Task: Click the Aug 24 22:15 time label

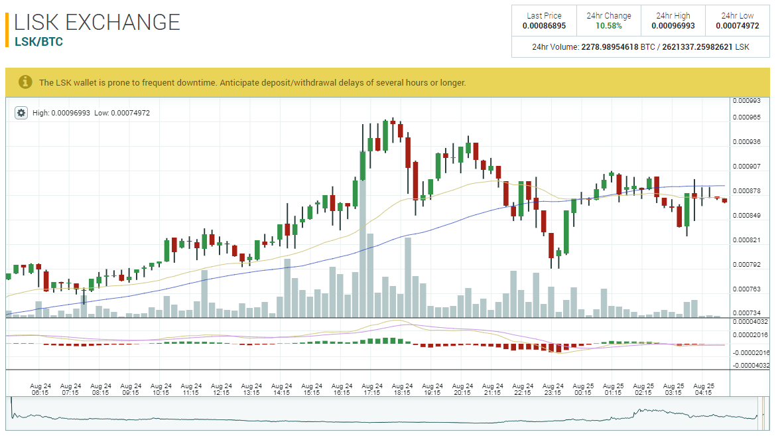Action: 523,390
